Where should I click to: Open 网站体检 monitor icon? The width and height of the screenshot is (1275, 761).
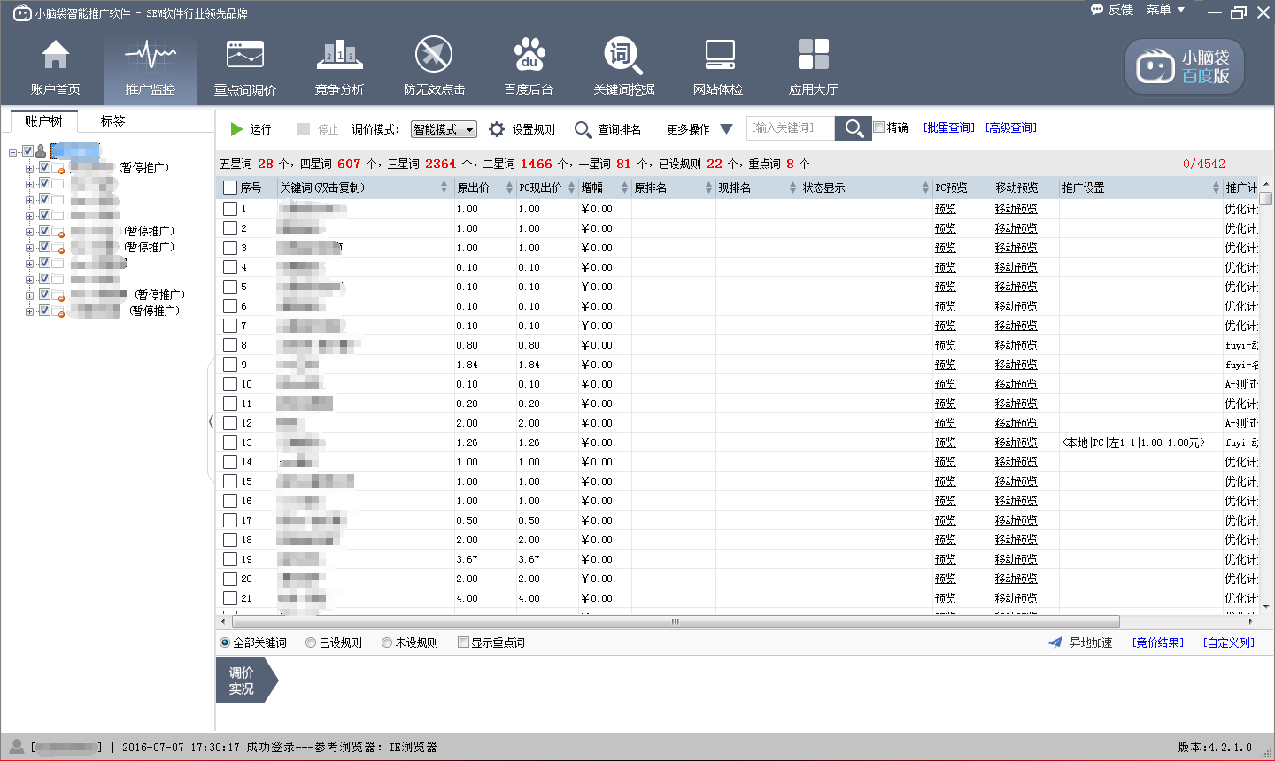click(x=718, y=56)
